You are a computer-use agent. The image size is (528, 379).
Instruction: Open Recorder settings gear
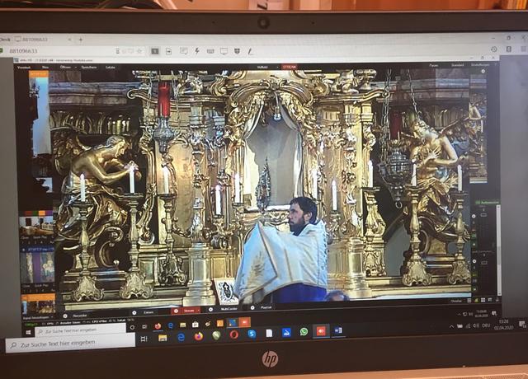(65, 316)
